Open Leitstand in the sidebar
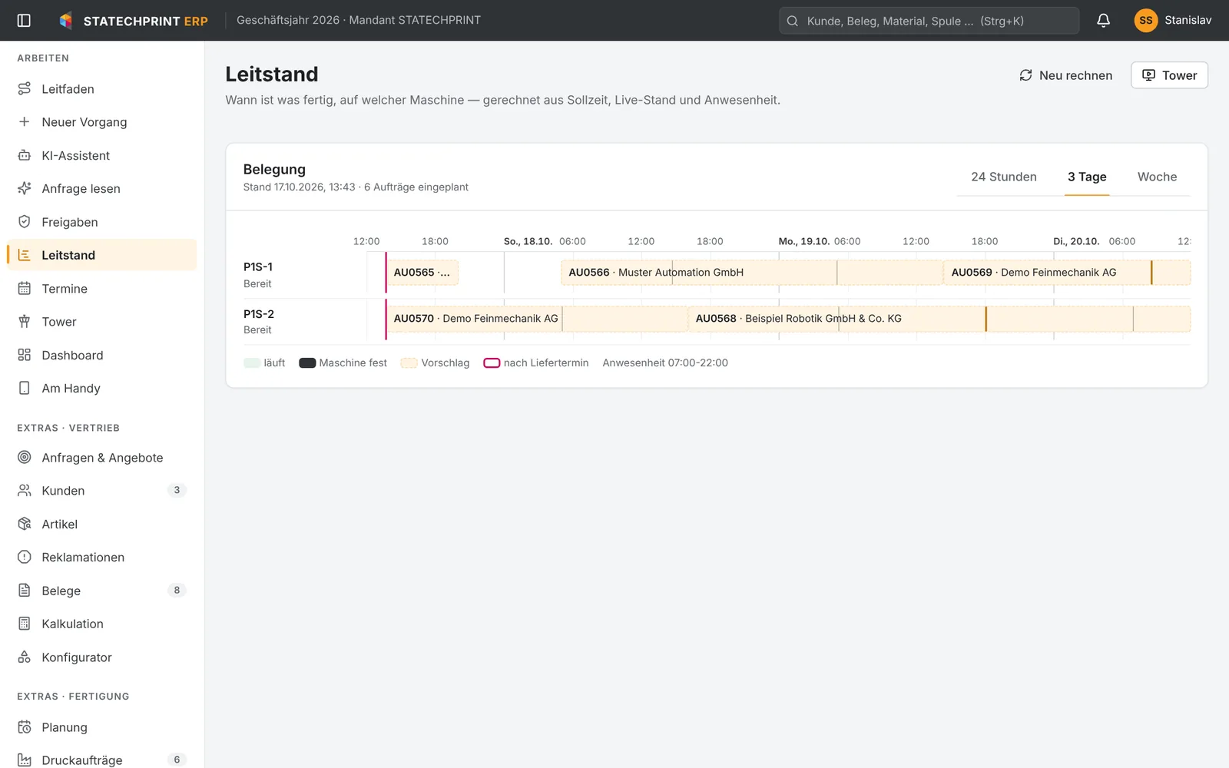Screen dimensions: 1229x768 tap(101, 255)
